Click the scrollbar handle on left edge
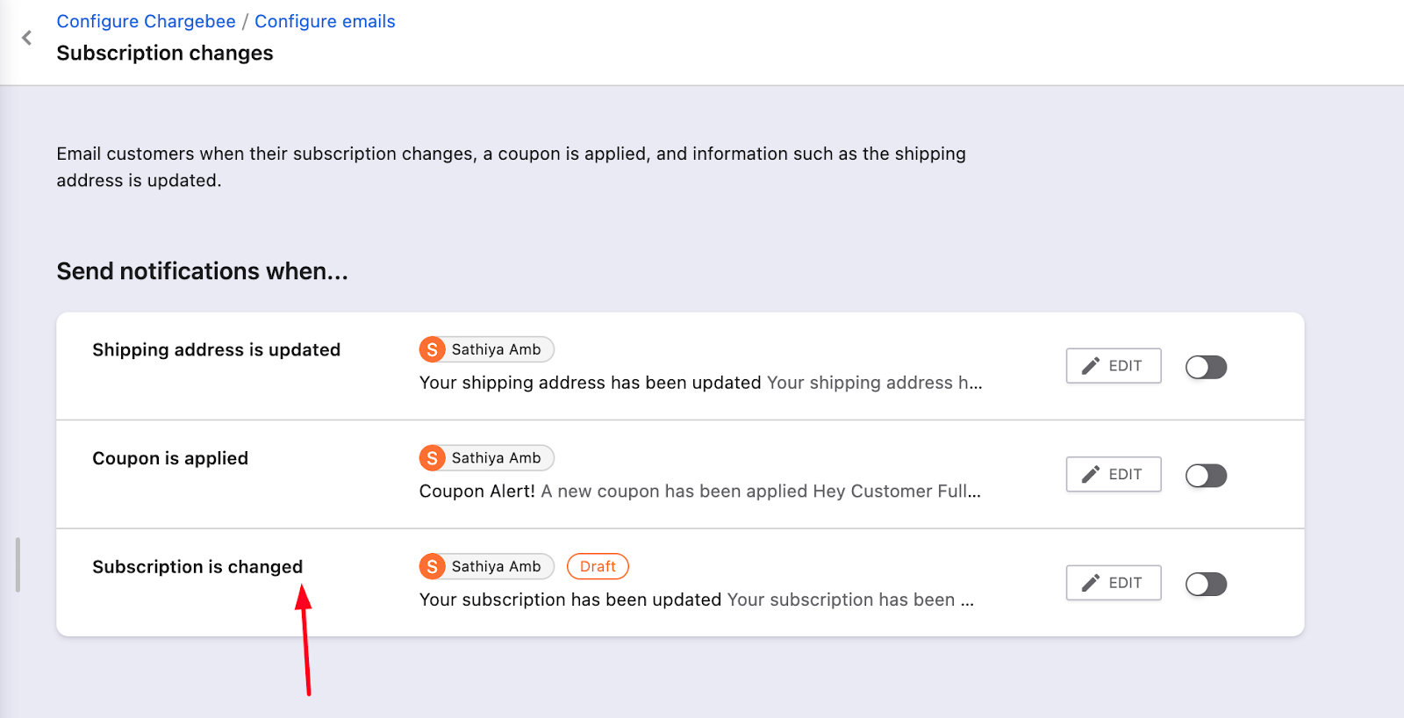 coord(18,565)
